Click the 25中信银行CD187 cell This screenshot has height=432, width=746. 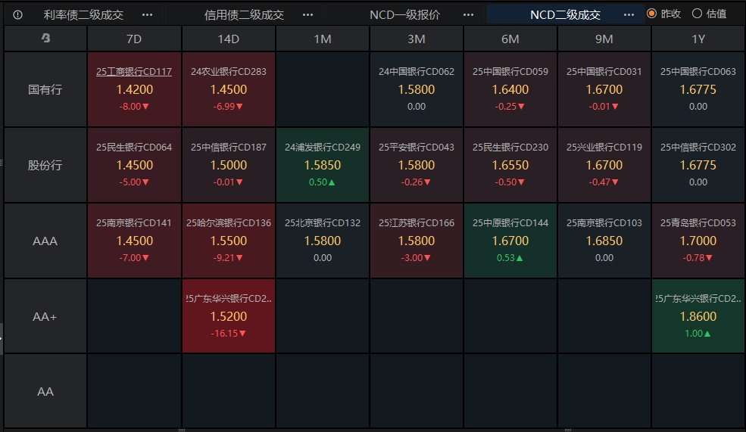(x=229, y=165)
